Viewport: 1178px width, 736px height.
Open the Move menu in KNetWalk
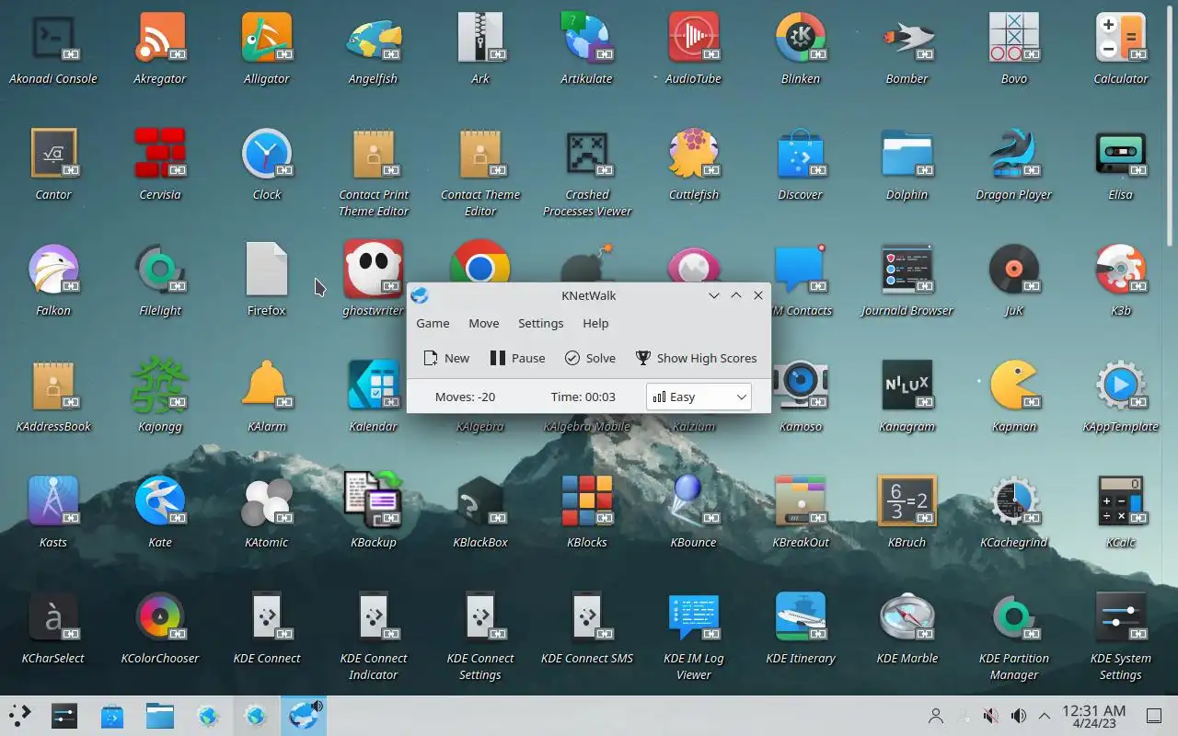[x=483, y=324]
